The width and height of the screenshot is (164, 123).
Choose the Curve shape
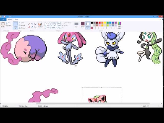tap(48, 23)
